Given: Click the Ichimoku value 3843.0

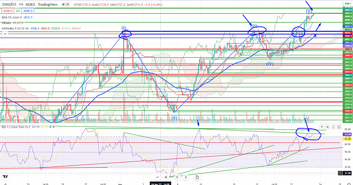Looking at the screenshot, I should point(45,28).
